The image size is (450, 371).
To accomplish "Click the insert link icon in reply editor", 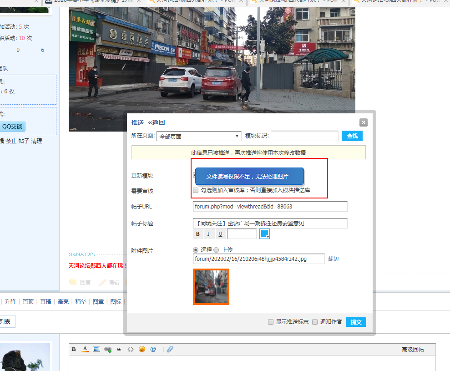I will coord(107,349).
